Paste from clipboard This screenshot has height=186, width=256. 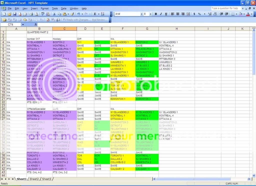[65, 14]
